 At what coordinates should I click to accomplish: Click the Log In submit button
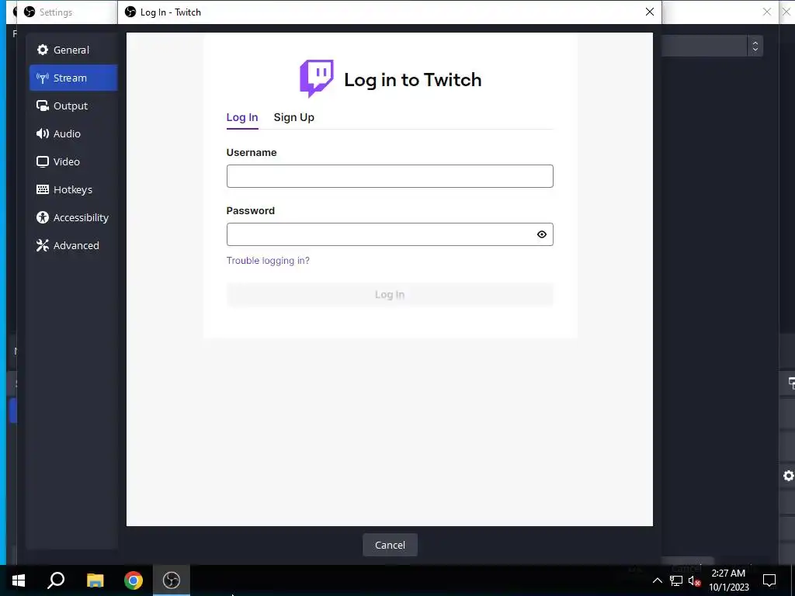(x=390, y=294)
